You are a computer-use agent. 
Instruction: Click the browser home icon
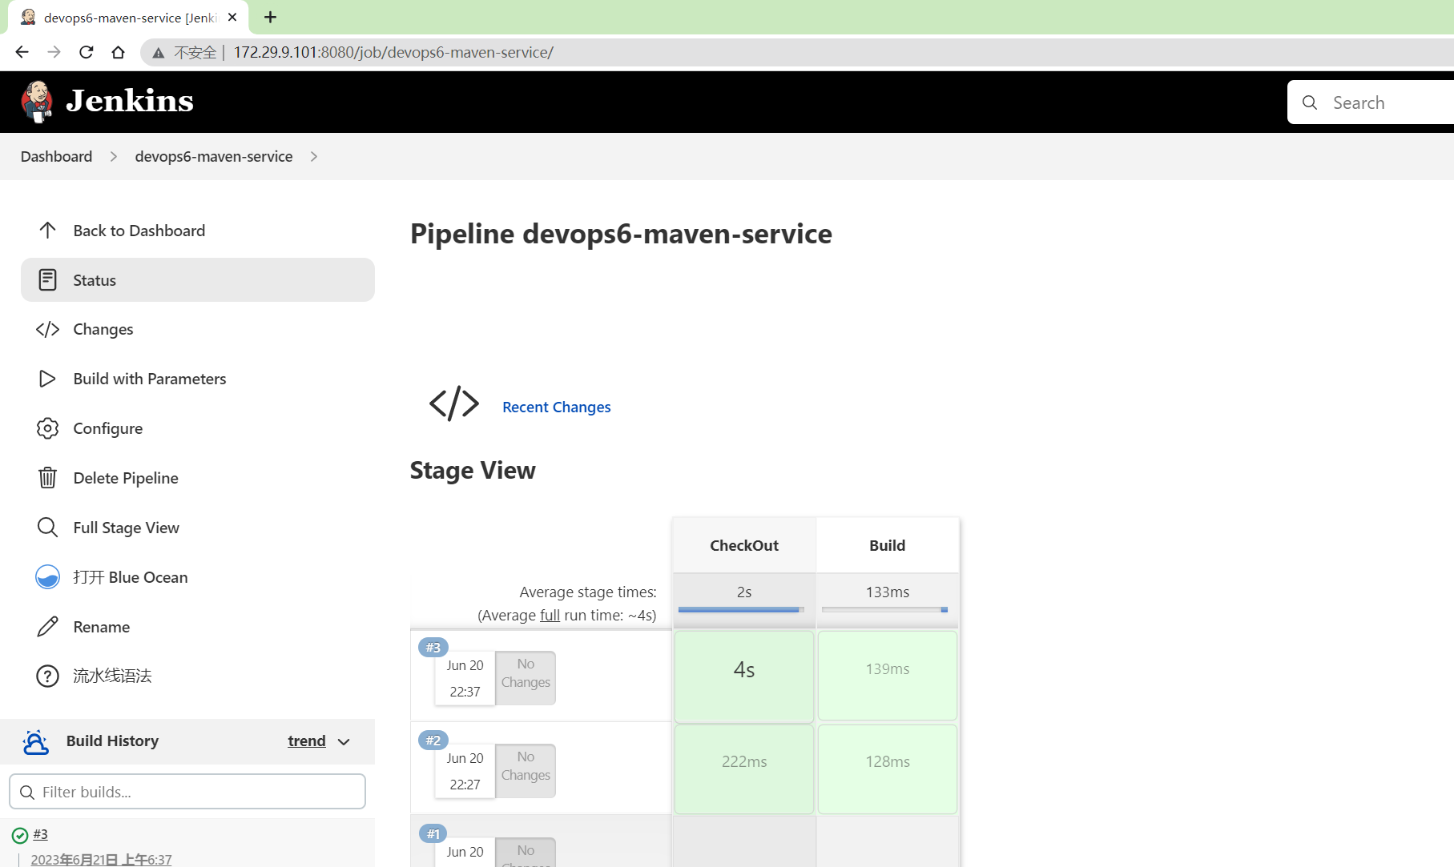coord(119,52)
